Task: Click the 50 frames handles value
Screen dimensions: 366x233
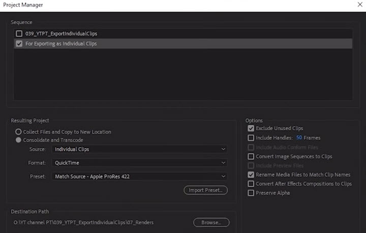Action: [299, 138]
